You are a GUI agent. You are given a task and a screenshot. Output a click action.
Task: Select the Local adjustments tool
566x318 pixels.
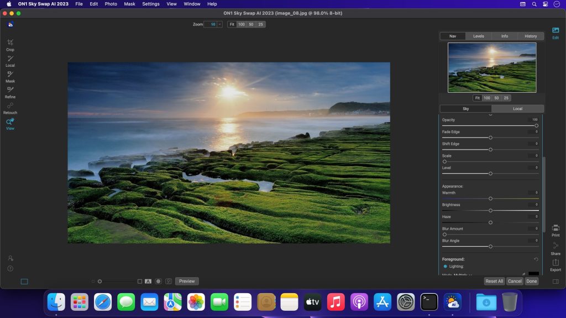pos(10,61)
